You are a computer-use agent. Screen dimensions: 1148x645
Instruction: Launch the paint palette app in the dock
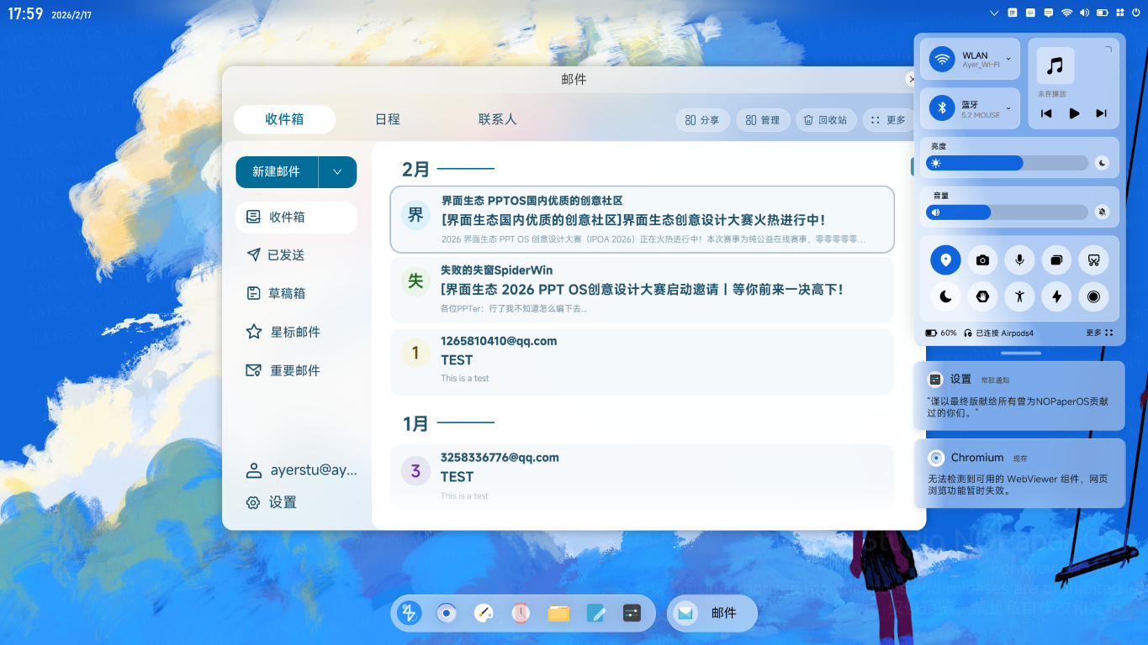[x=483, y=614]
